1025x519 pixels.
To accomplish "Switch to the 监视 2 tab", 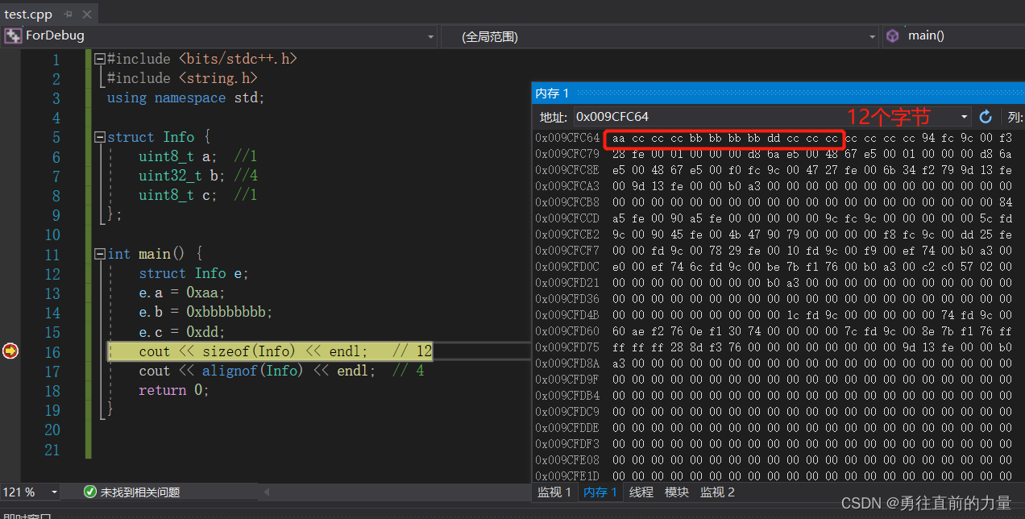I will point(718,492).
